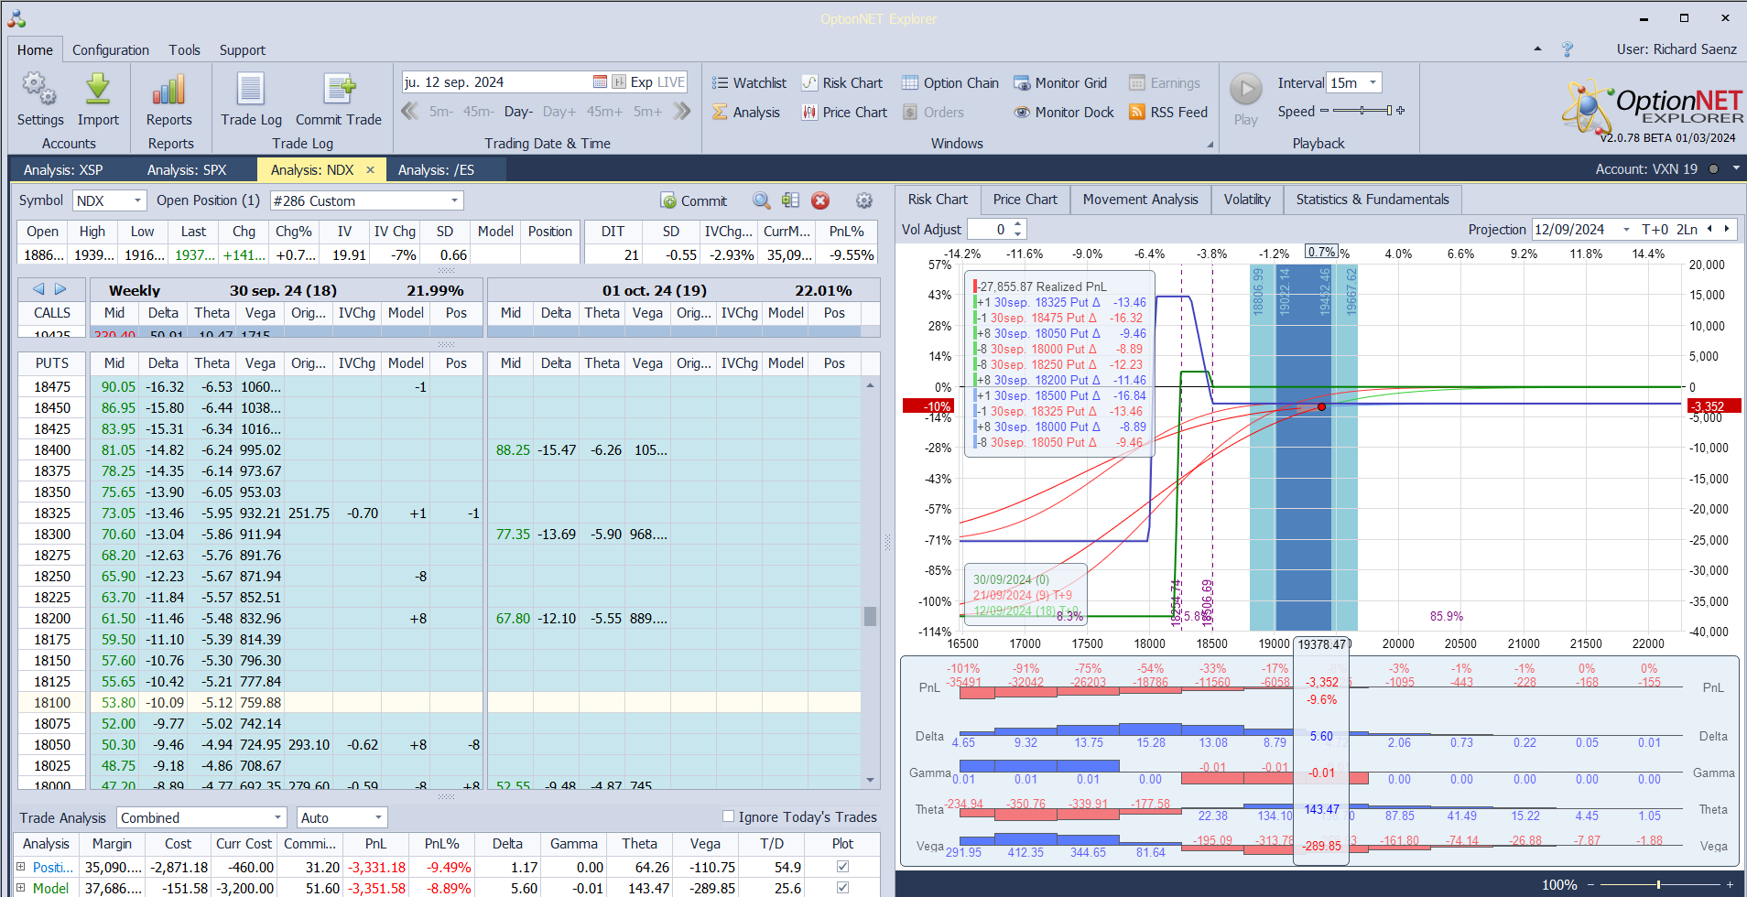Toggle LIVE mode next to the date
The image size is (1747, 897).
tap(671, 81)
